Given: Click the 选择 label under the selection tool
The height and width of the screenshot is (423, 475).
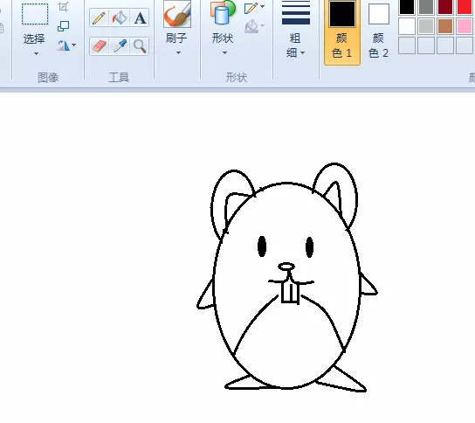Looking at the screenshot, I should [34, 38].
